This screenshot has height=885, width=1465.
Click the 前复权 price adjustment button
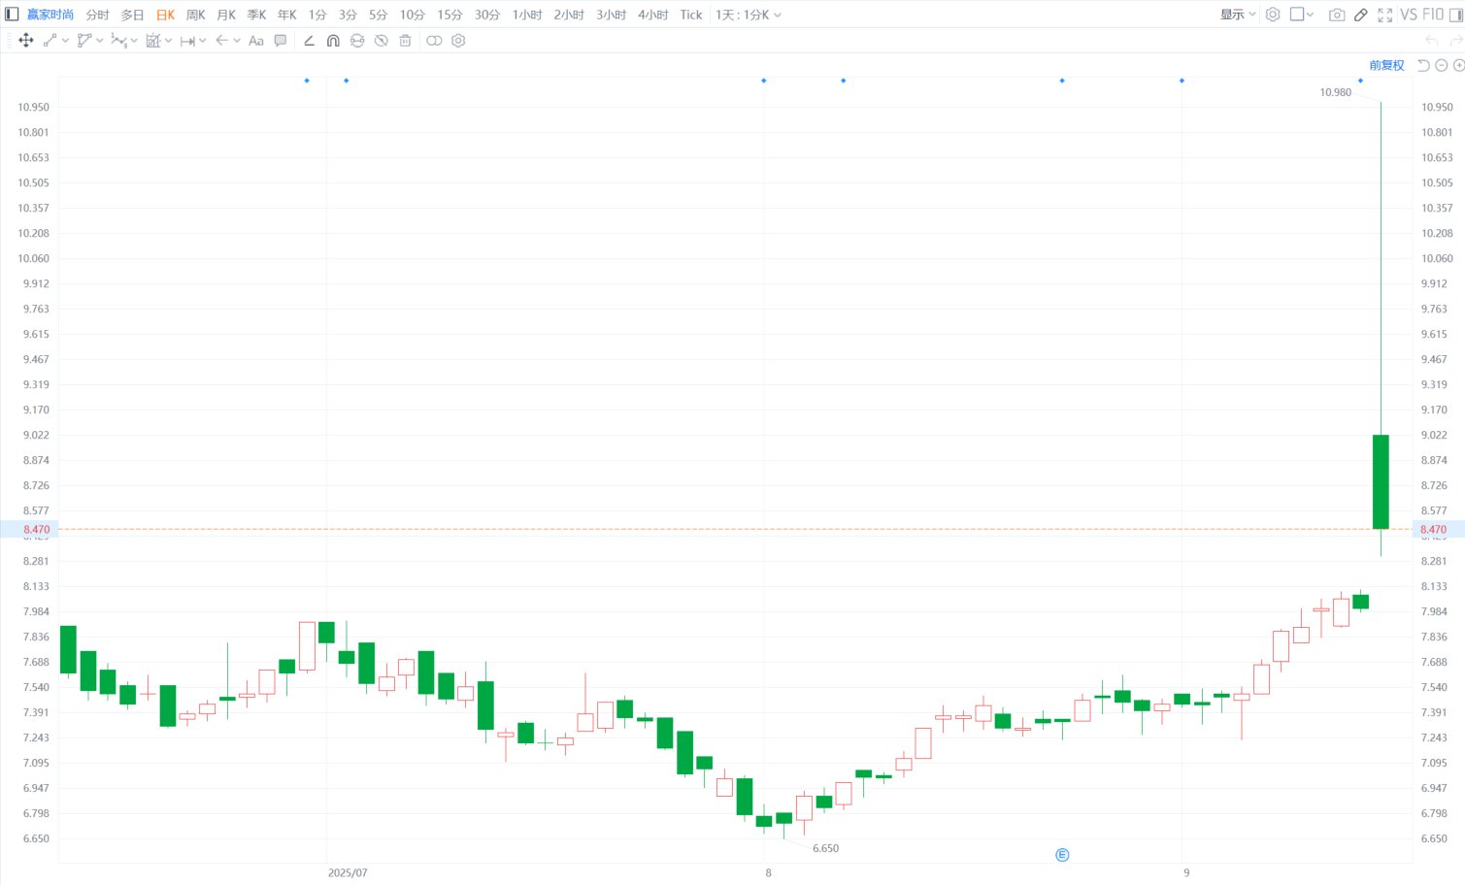coord(1386,65)
